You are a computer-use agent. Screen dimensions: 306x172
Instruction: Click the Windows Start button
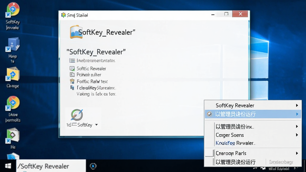tap(8, 166)
